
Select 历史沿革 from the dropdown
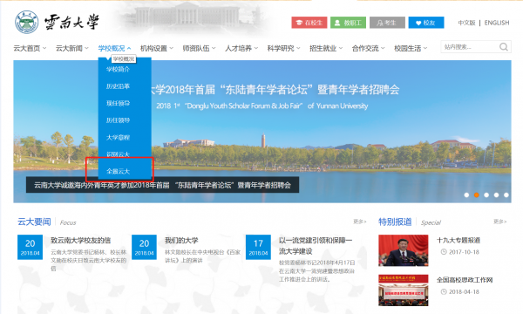pyautogui.click(x=118, y=86)
